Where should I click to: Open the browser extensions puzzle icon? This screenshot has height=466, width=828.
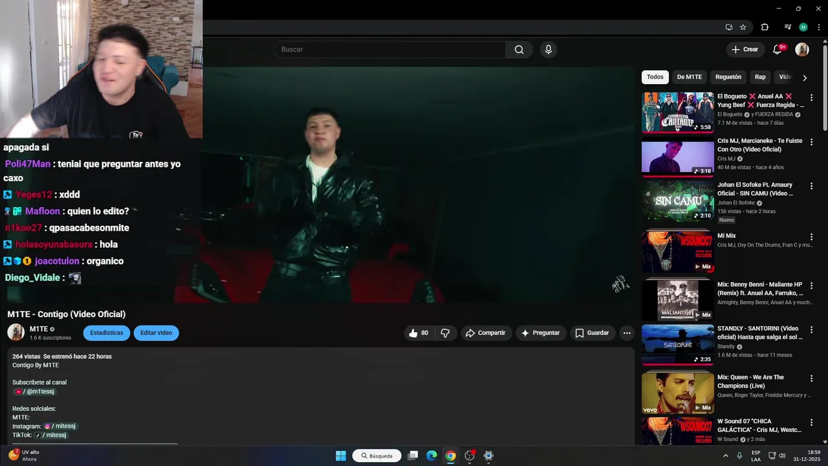[x=765, y=27]
